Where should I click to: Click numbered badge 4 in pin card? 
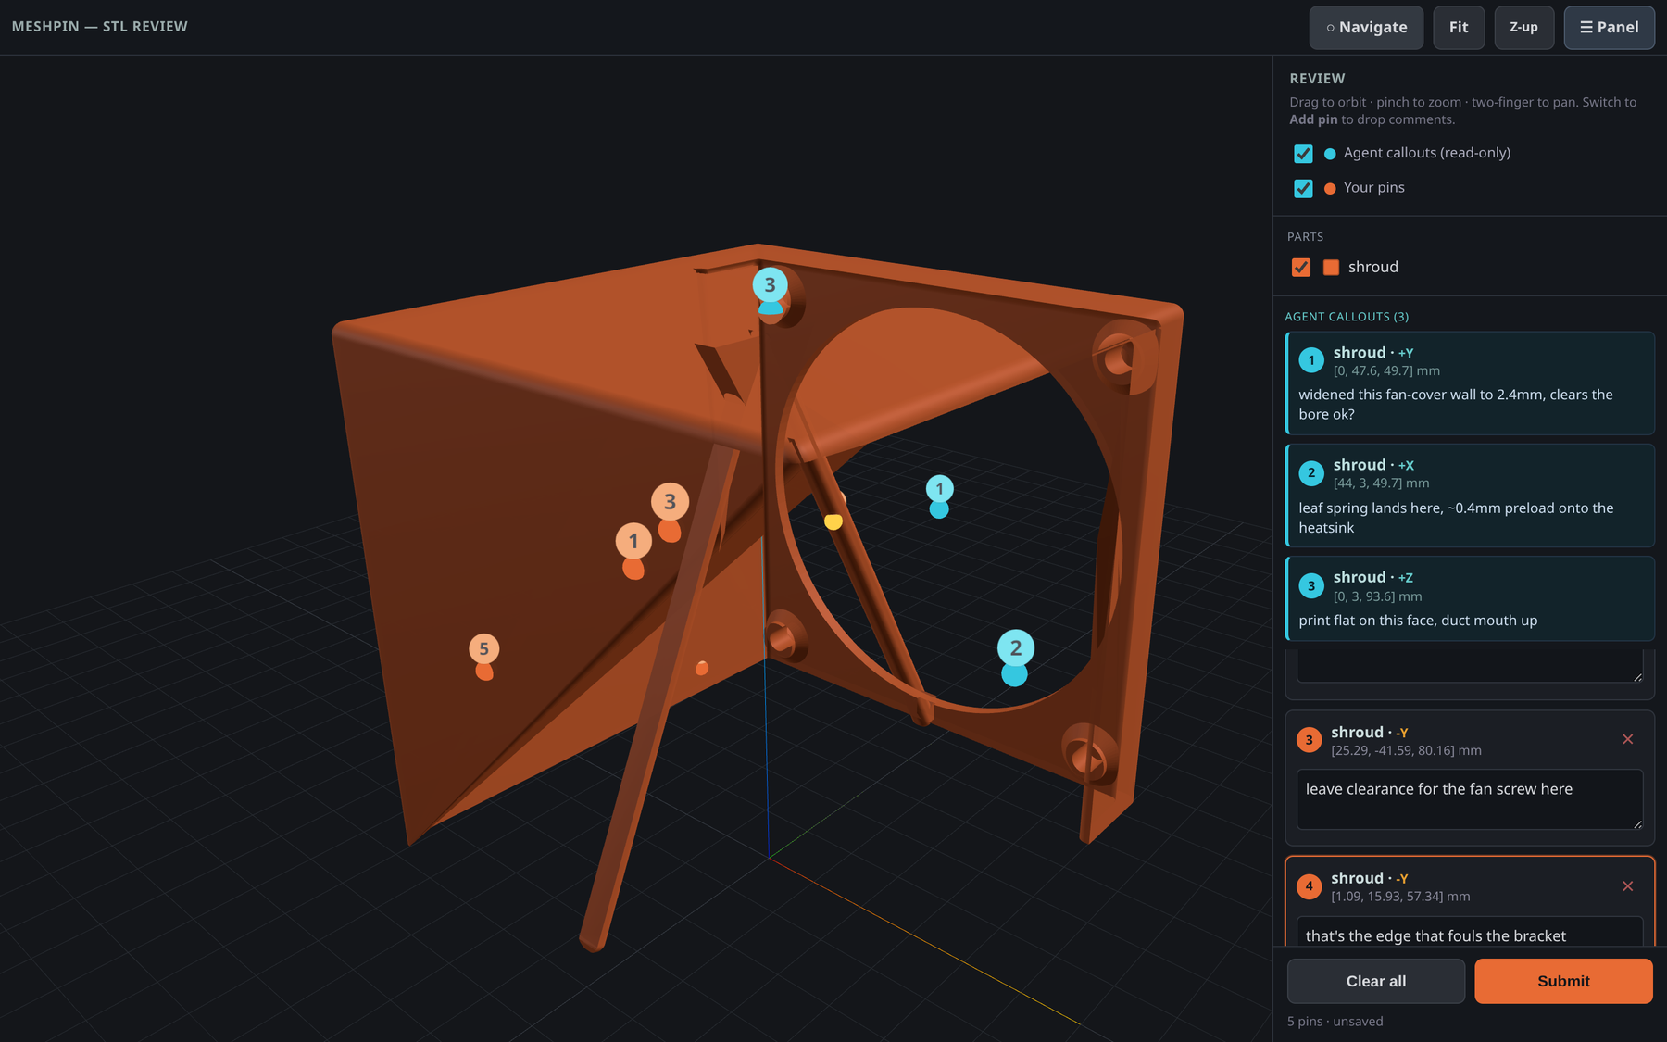click(1309, 886)
